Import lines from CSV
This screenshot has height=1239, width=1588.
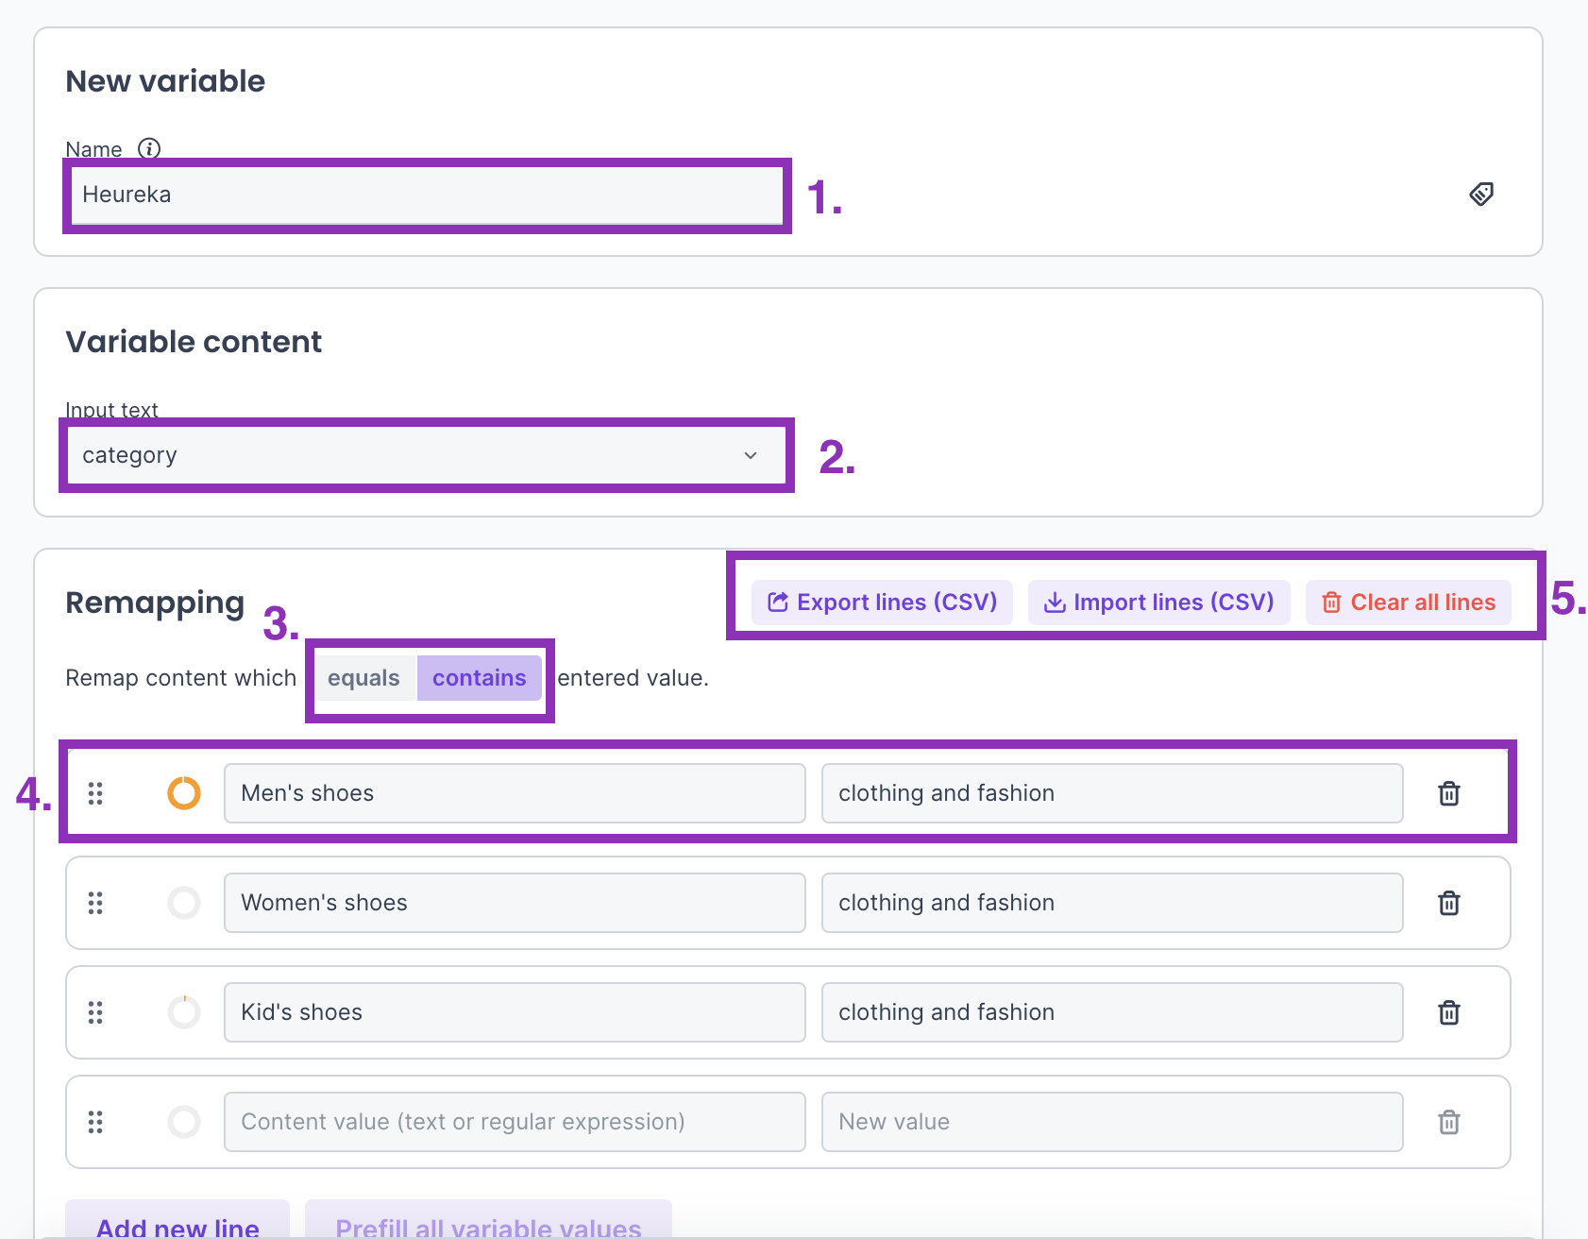[1158, 603]
